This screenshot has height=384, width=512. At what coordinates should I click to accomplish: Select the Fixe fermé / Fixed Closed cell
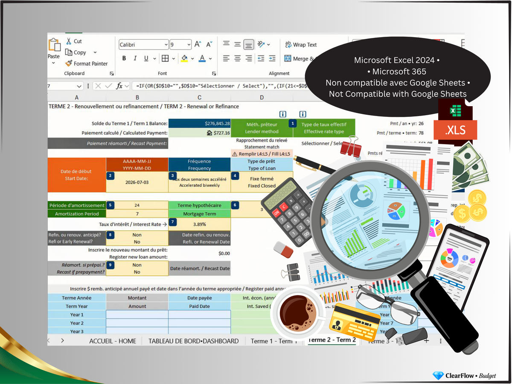[262, 182]
